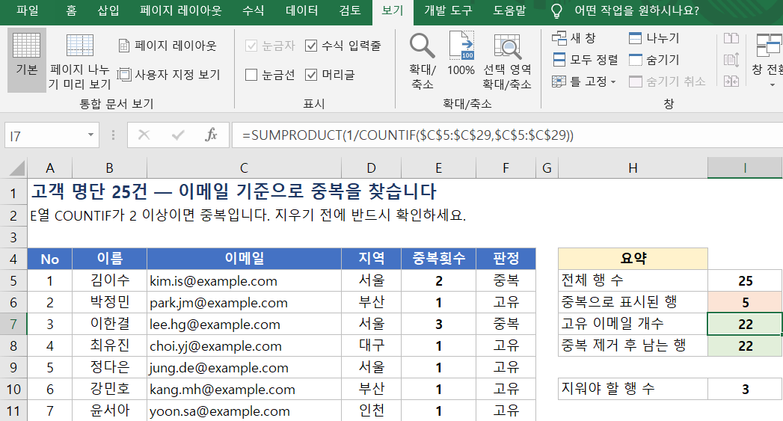The width and height of the screenshot is (783, 421).
Task: Select column C header
Action: click(x=244, y=168)
